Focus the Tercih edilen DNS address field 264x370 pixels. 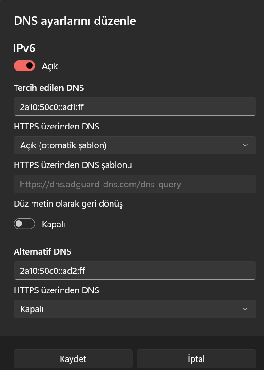(135, 107)
